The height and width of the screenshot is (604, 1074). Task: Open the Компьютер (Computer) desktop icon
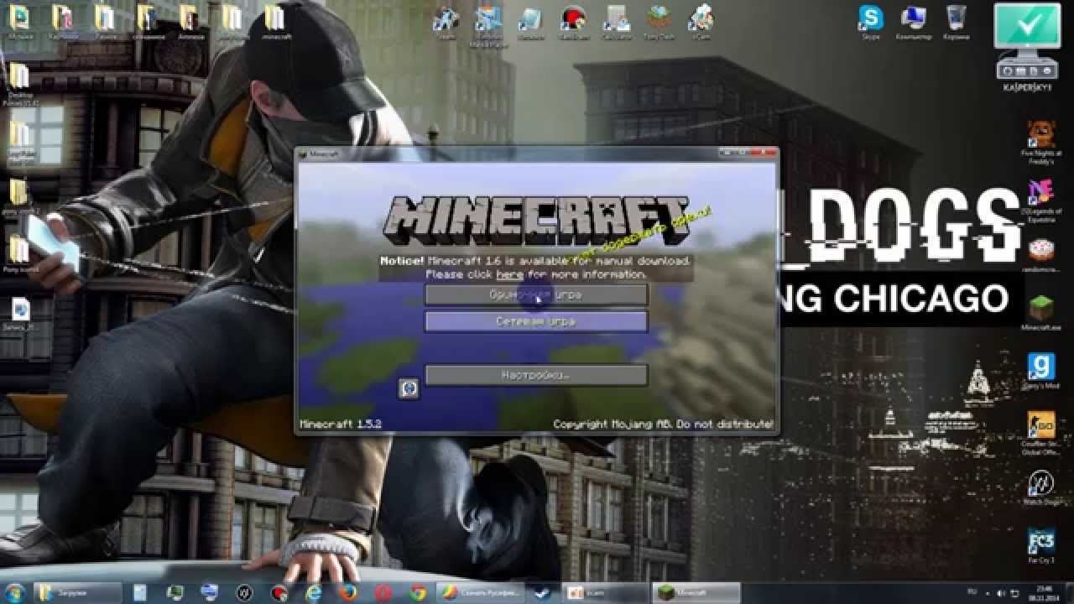coord(914,22)
